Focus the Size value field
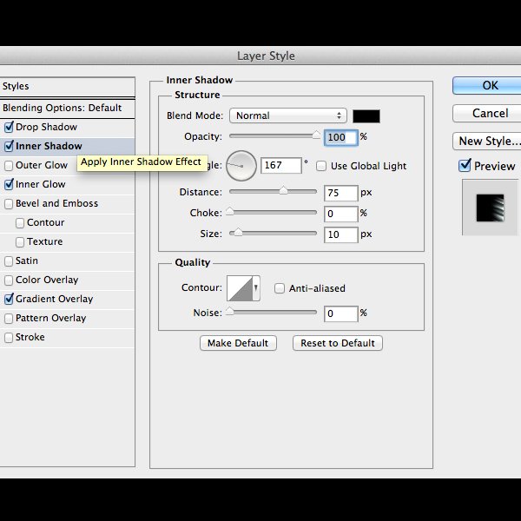521x521 pixels. click(341, 234)
